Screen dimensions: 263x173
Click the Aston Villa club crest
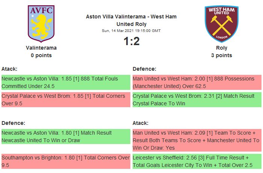[x=41, y=23]
